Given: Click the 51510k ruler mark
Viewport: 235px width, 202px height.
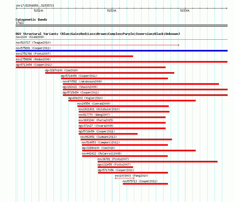Looking at the screenshot, I should (x=39, y=11).
